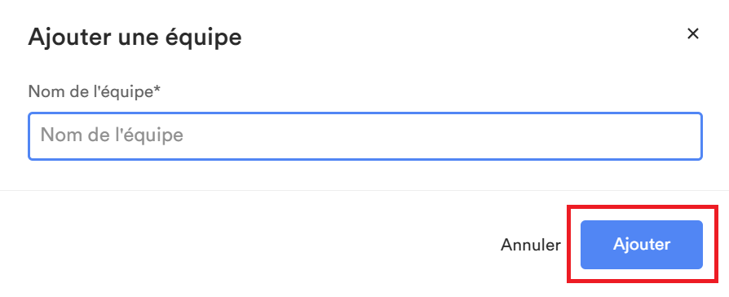The image size is (729, 297).
Task: Activate the blue-outlined team name box
Action: (365, 136)
